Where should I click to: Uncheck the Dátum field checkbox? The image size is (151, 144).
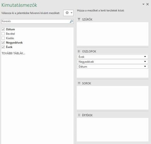click(x=3, y=29)
